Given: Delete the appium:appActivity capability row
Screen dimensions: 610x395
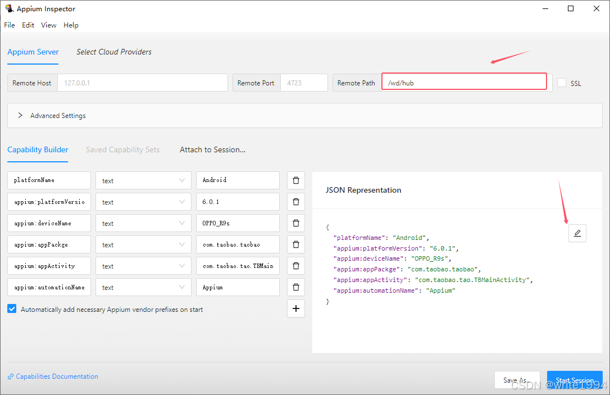Looking at the screenshot, I should click(x=295, y=266).
